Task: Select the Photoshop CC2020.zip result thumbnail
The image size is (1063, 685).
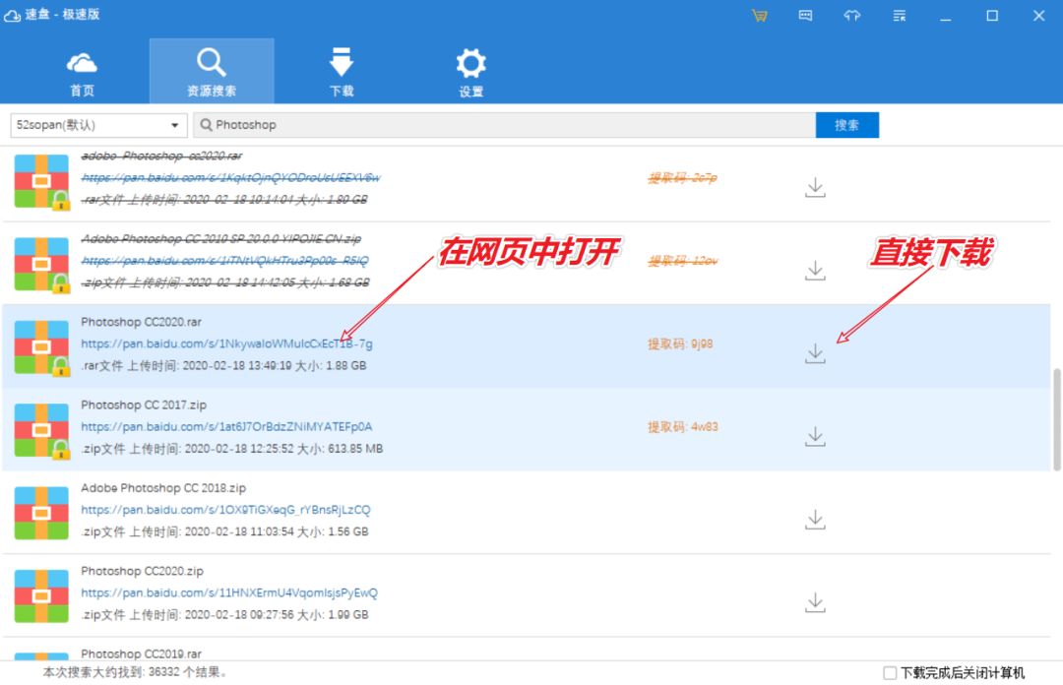Action: coord(40,595)
